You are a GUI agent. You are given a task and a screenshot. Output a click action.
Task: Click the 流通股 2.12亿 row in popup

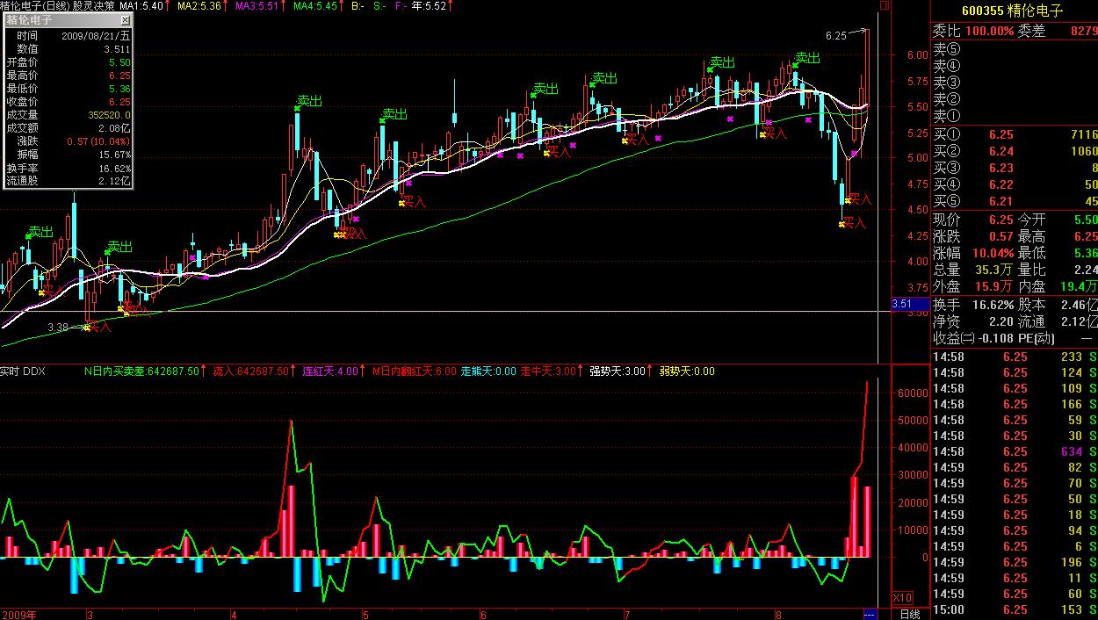(69, 181)
